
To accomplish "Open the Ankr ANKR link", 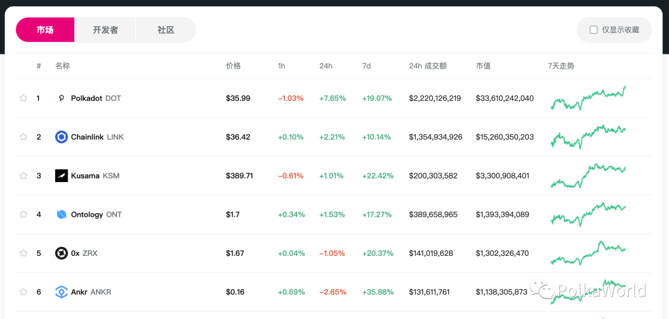I will [x=91, y=292].
